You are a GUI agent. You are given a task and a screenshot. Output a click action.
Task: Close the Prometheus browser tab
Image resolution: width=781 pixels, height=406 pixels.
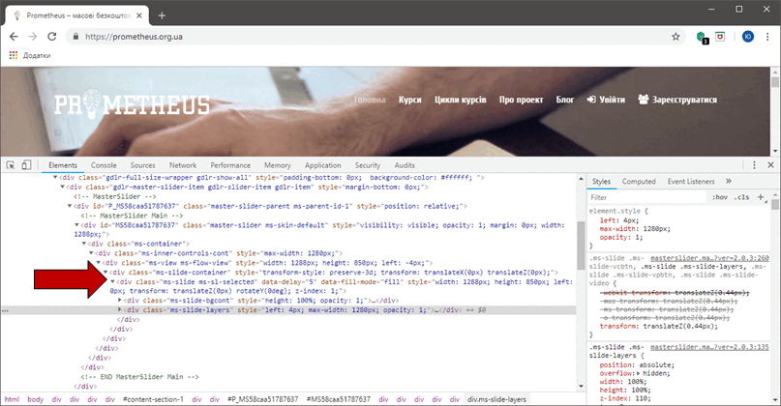139,15
